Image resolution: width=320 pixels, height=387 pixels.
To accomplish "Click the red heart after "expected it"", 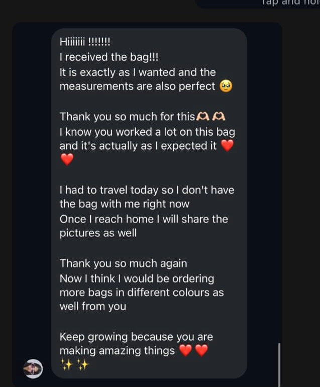I will point(228,146).
